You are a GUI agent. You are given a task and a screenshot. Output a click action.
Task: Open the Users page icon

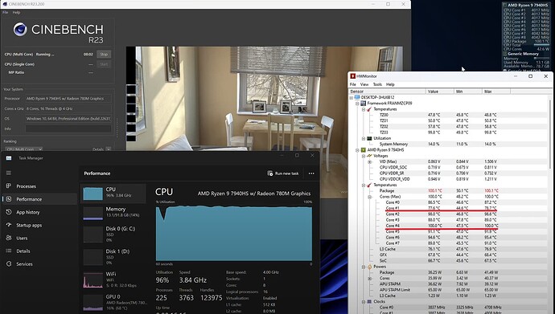(9, 238)
